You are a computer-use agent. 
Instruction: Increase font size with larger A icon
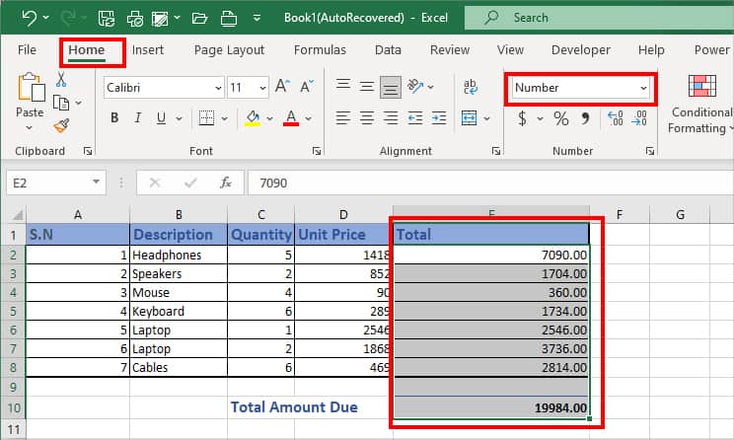coord(281,88)
